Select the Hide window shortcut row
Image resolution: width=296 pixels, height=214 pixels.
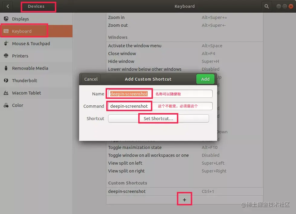click(x=185, y=61)
